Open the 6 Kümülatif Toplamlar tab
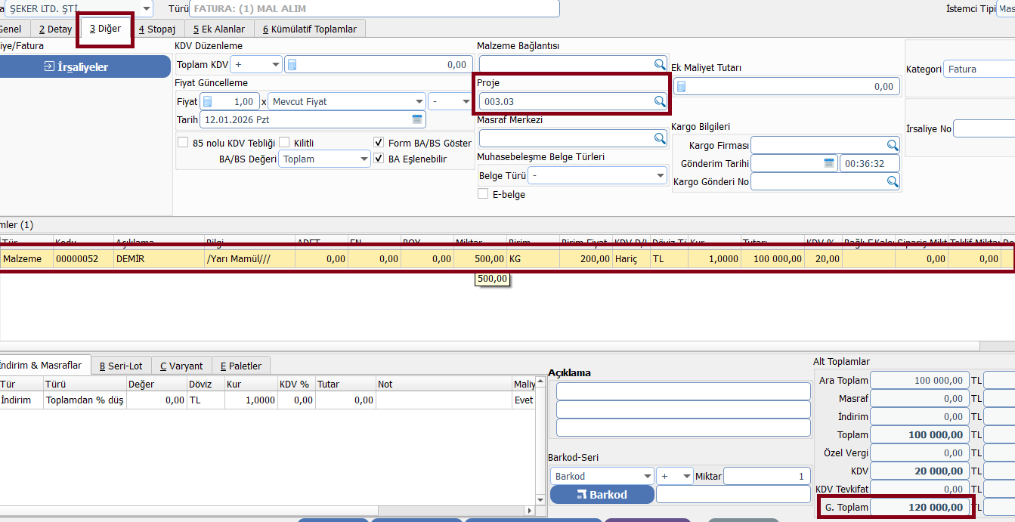Screen dimensions: 1015x522 click(x=310, y=29)
